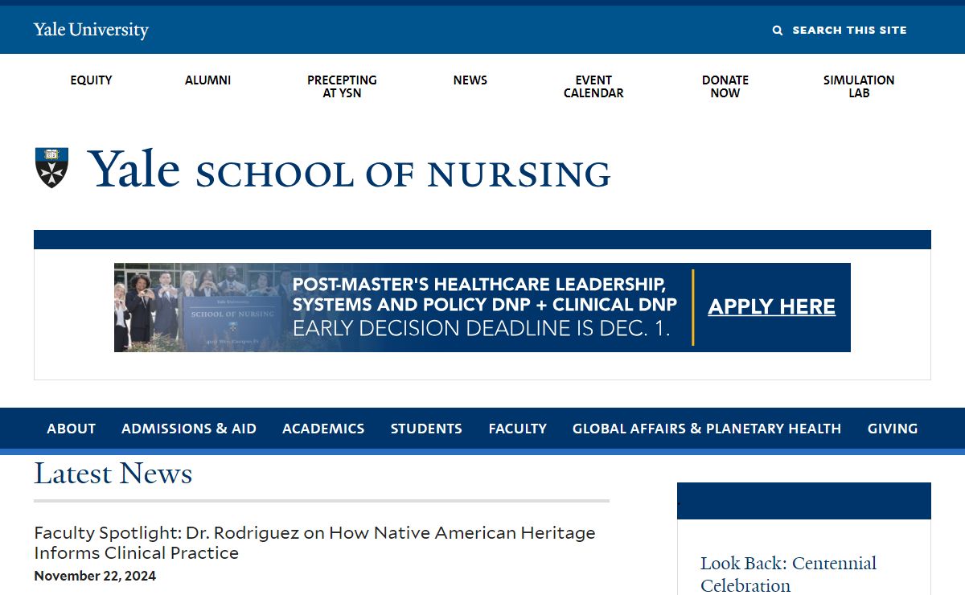Click the Yale shield logo
Viewport: 965px width, 595px height.
click(x=51, y=167)
